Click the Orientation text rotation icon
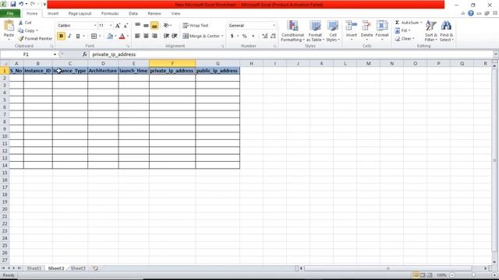This screenshot has width=499, height=280. coord(166,25)
